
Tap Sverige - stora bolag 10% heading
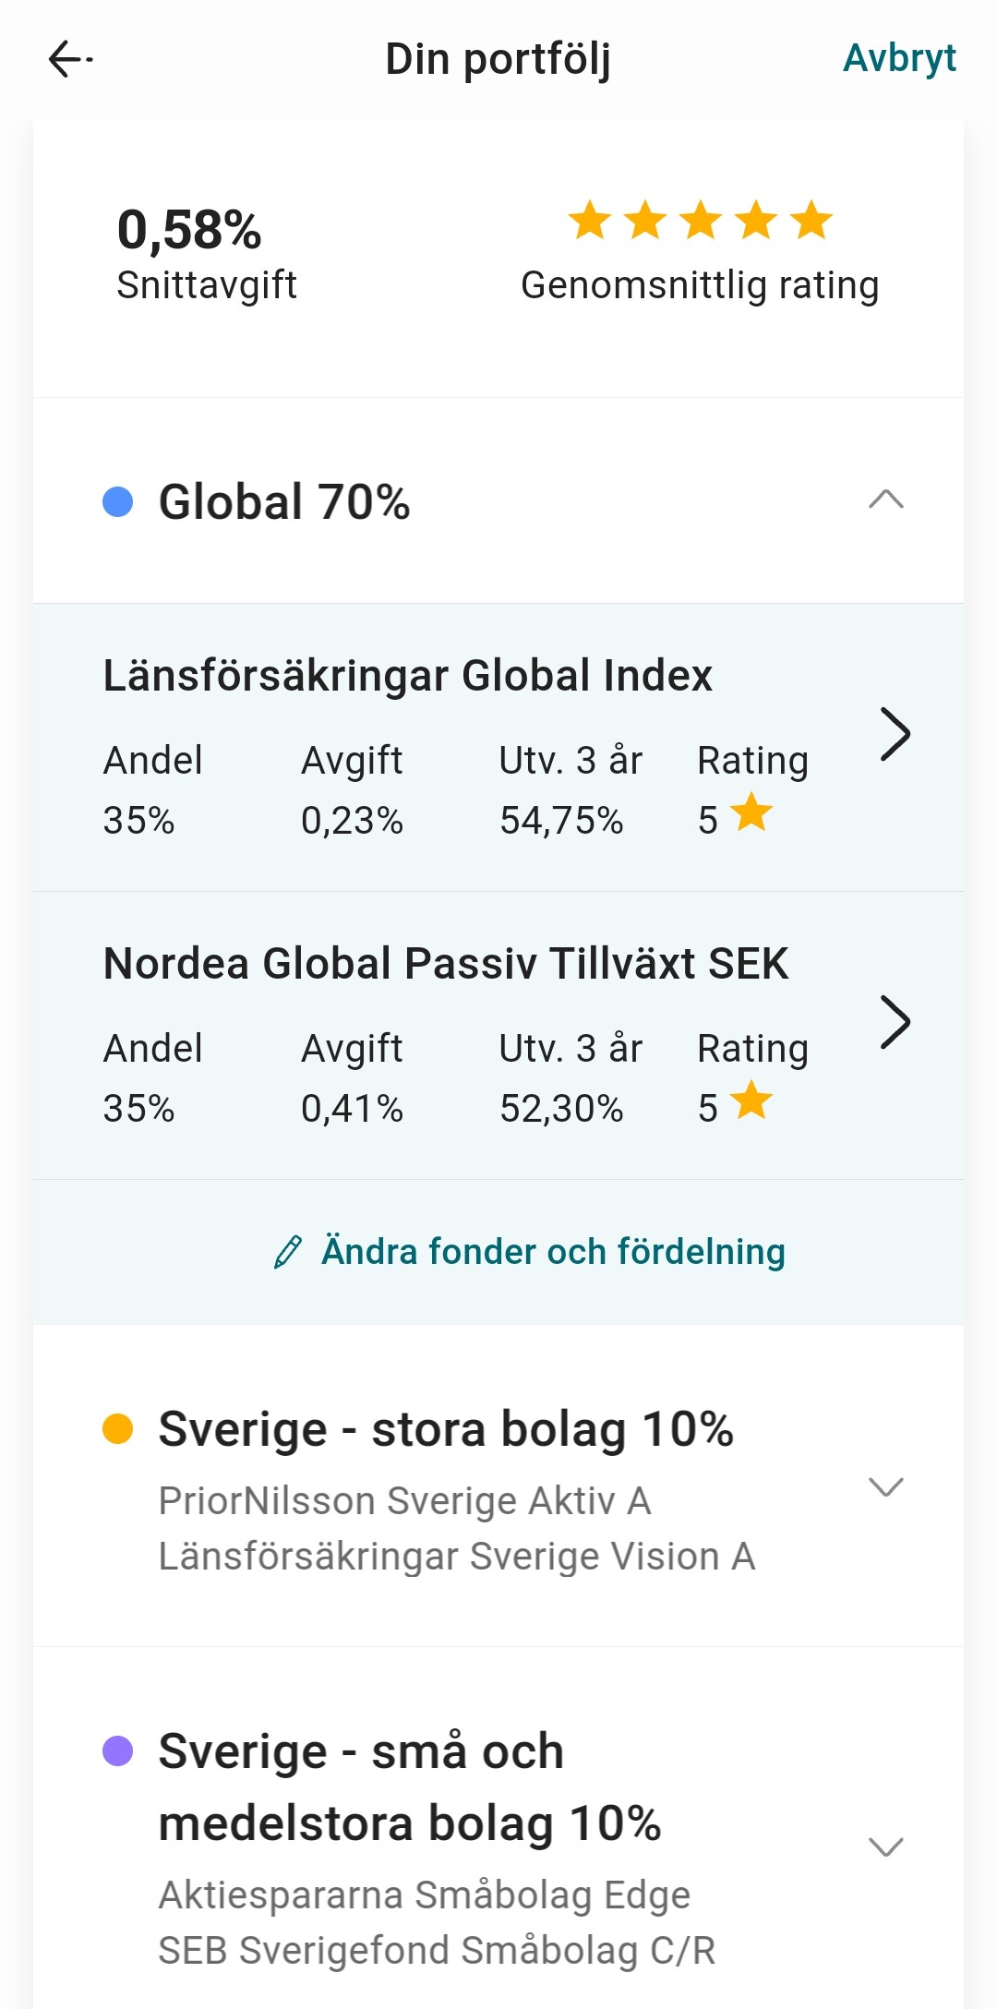pyautogui.click(x=446, y=1429)
